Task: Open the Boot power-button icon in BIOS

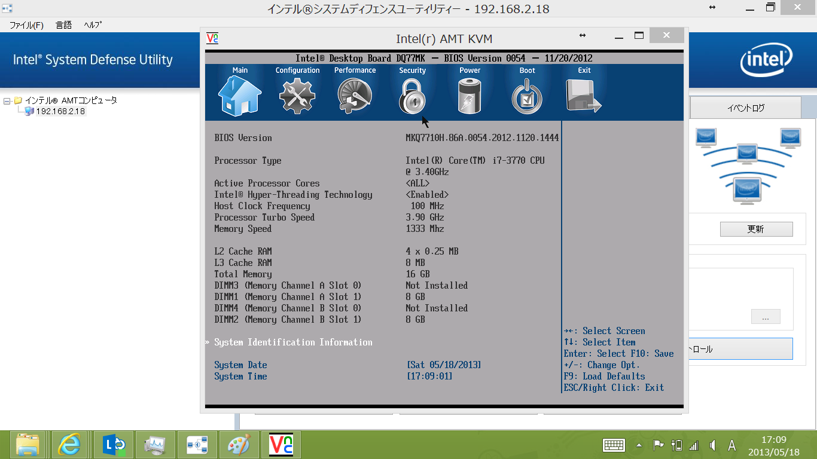Action: click(x=527, y=96)
